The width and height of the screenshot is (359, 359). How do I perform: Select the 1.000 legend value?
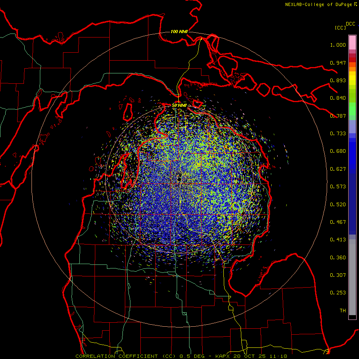338,45
